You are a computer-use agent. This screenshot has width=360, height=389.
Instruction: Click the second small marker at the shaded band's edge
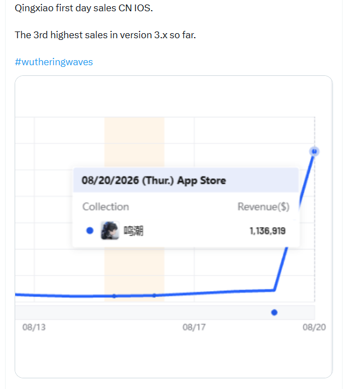[154, 296]
